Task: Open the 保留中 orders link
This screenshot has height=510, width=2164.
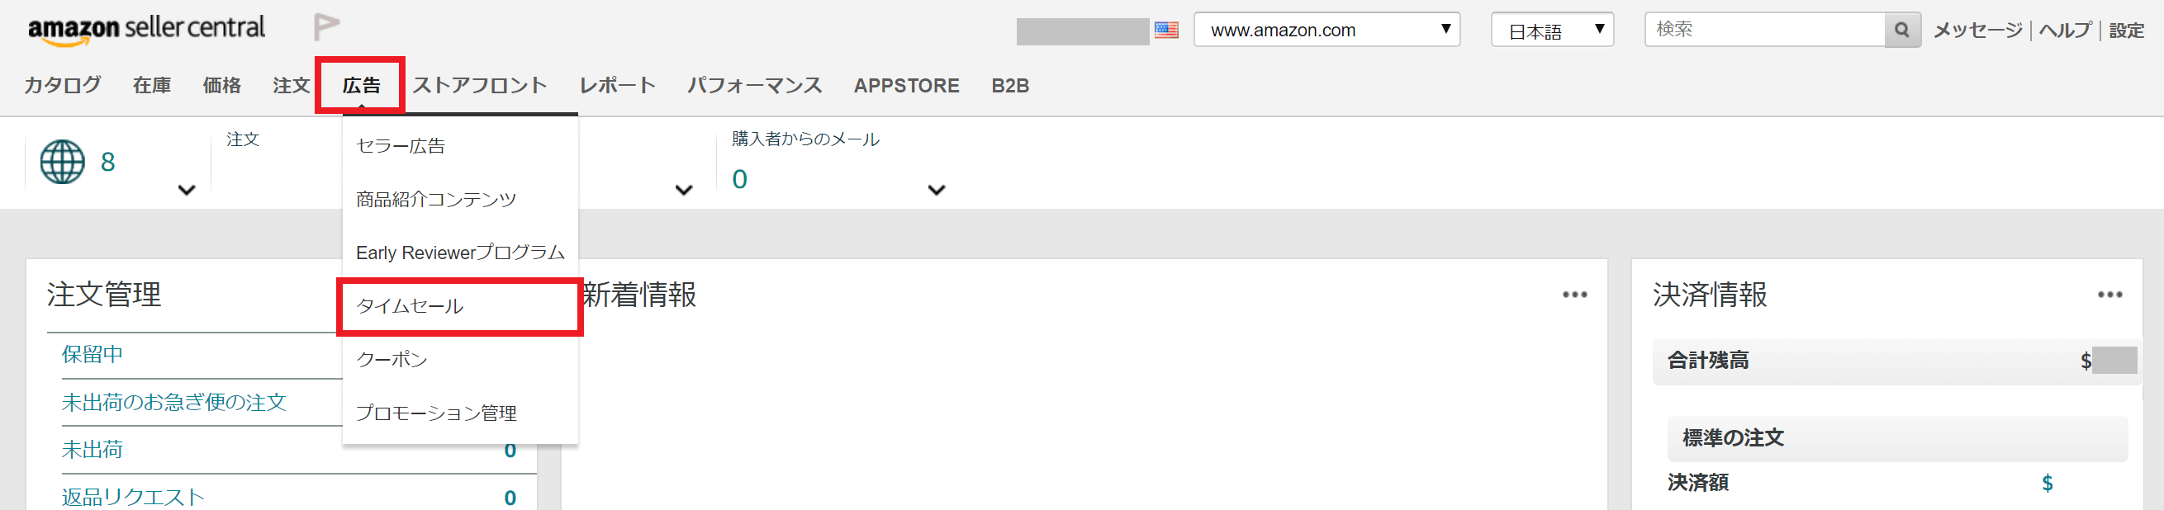Action: click(x=92, y=354)
